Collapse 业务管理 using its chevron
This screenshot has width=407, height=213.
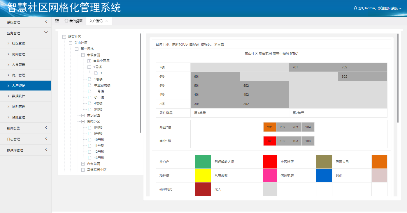coord(46,32)
